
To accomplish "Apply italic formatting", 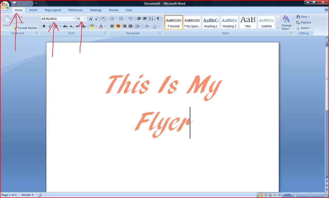I will click(x=50, y=26).
